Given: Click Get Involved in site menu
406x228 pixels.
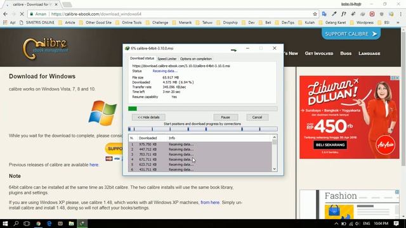Looking at the screenshot, I should coord(319,53).
